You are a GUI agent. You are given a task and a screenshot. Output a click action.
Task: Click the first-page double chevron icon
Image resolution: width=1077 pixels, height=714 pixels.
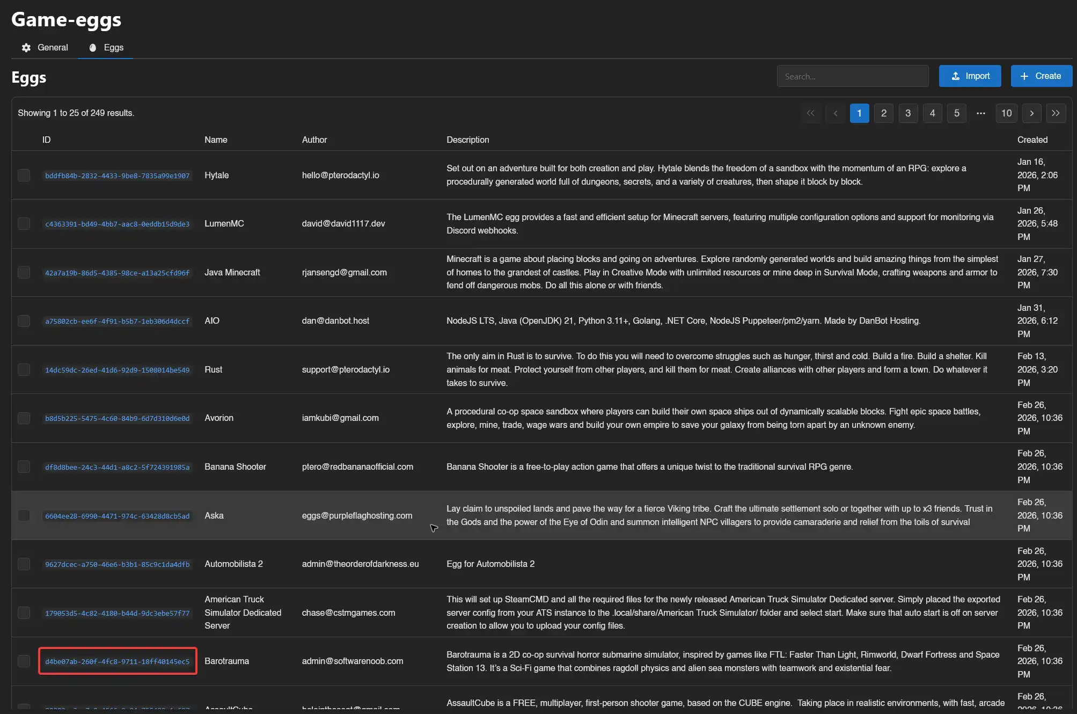click(x=810, y=113)
